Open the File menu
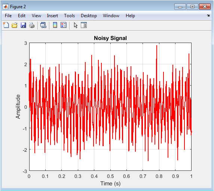Image resolution: width=214 pixels, height=191 pixels. tap(8, 16)
